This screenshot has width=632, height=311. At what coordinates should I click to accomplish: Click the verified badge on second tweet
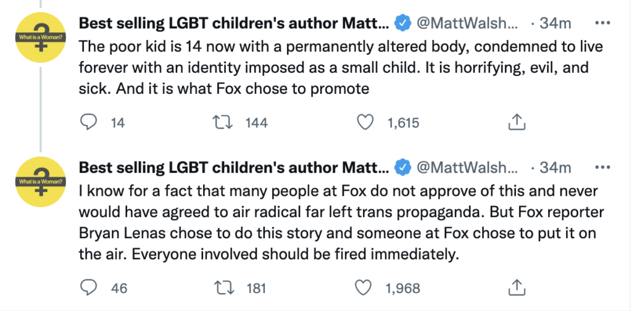coord(403,167)
